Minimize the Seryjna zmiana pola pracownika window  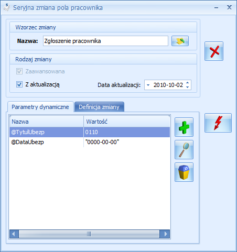tap(216, 8)
